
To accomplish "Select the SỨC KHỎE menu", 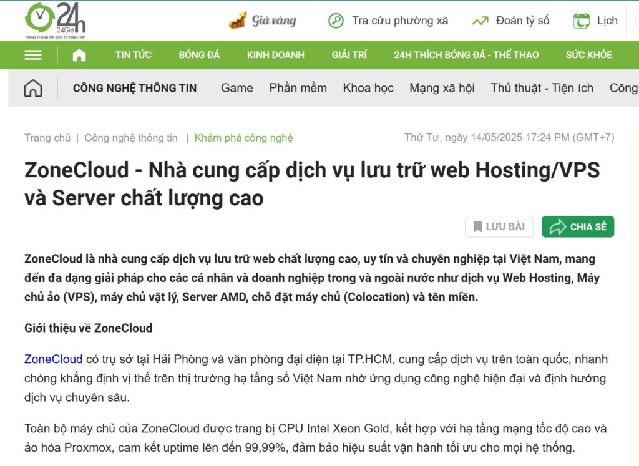I will click(x=589, y=55).
